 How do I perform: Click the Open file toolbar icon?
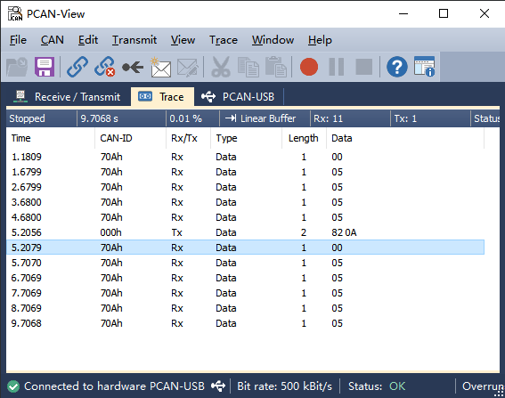click(x=17, y=67)
